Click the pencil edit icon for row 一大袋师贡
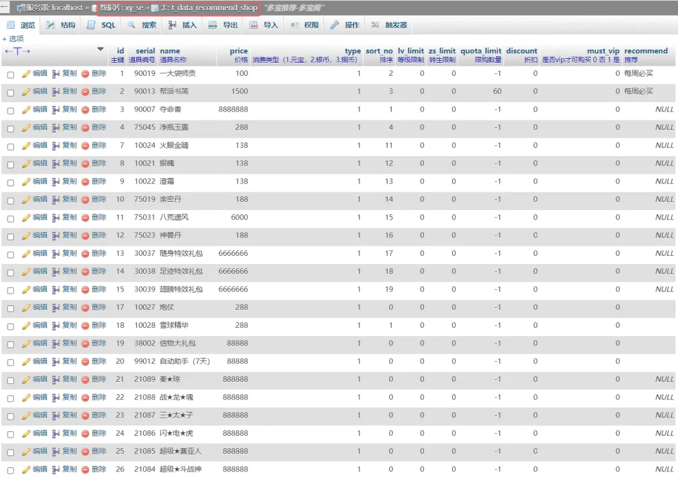Screen dimensions: 678x479 click(26, 74)
